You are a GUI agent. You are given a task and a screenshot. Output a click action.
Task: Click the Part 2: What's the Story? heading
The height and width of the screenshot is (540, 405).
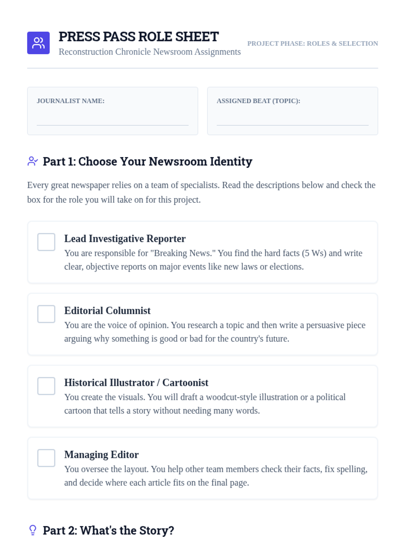tap(108, 530)
